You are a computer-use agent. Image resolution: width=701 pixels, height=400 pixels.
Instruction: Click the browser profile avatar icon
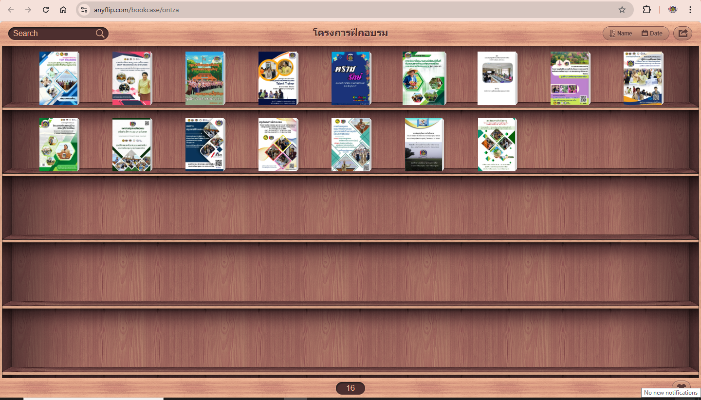pos(673,10)
